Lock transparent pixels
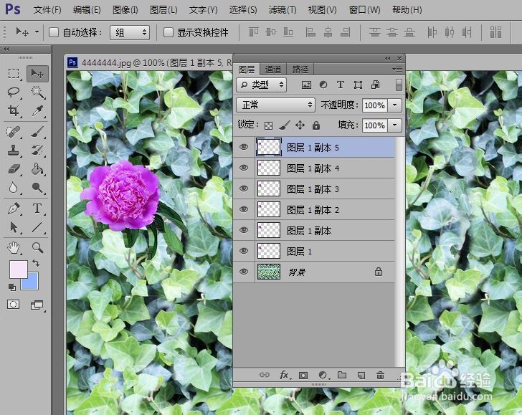This screenshot has width=522, height=415. 268,125
